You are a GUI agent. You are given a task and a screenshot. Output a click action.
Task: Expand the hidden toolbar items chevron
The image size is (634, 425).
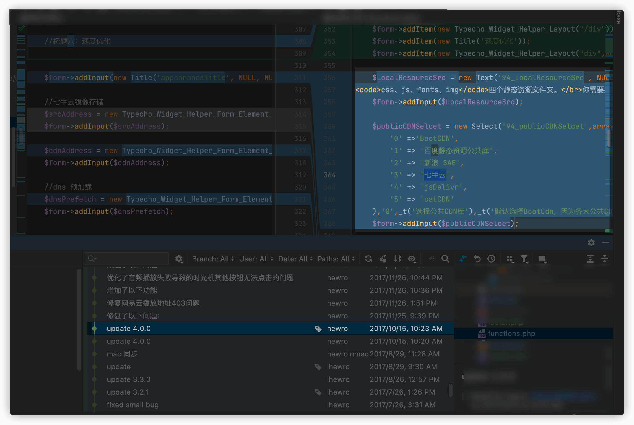click(432, 259)
